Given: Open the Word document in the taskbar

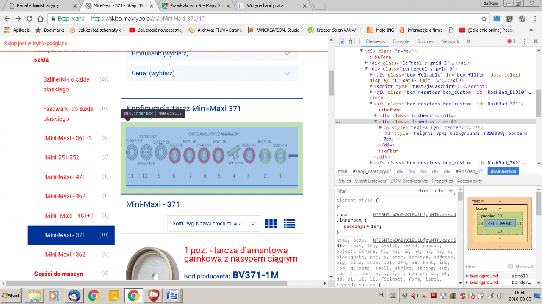Looking at the screenshot, I should click(172, 295).
